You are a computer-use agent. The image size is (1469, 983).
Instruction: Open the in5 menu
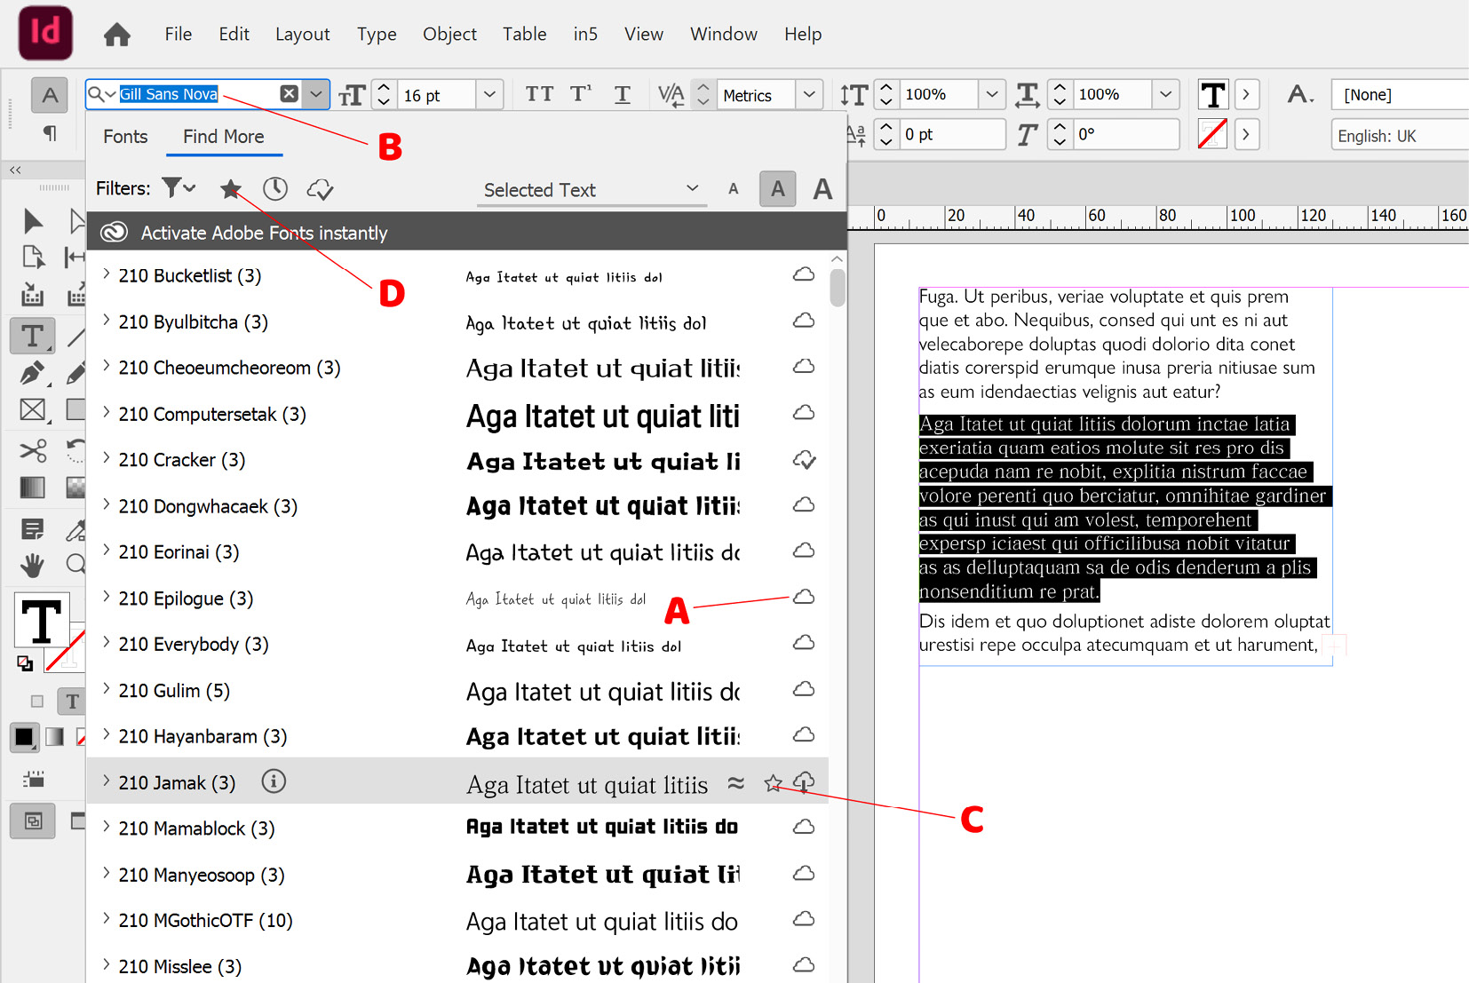[x=585, y=34]
